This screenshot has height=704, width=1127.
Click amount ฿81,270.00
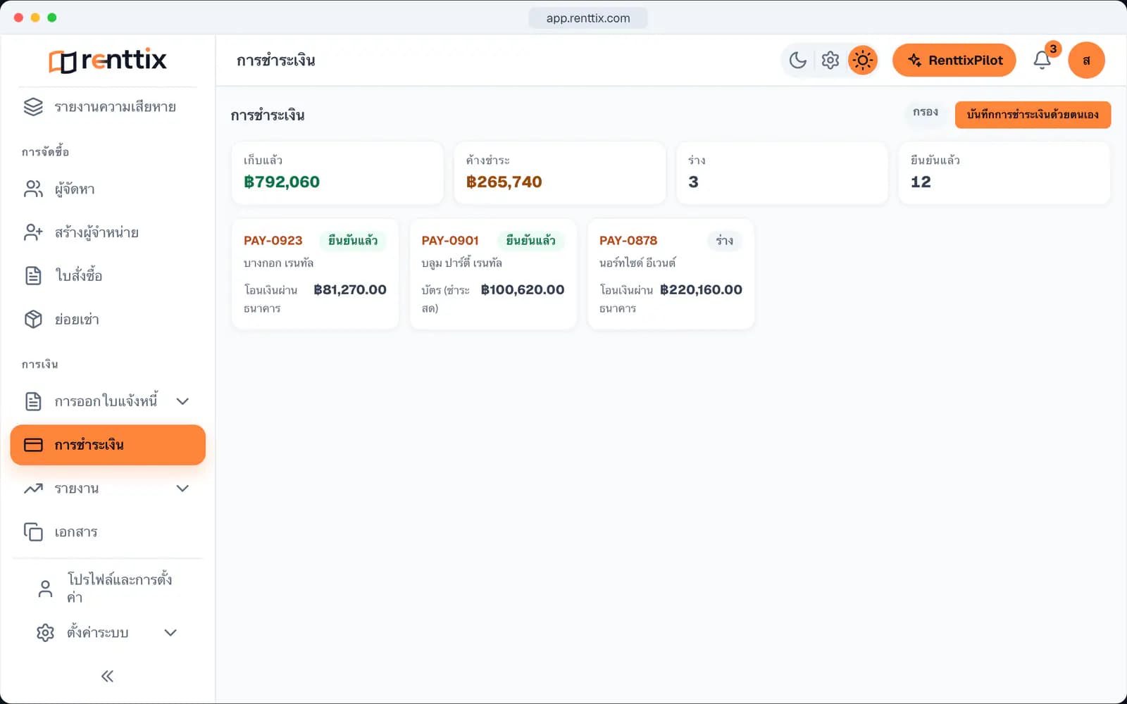pyautogui.click(x=350, y=290)
